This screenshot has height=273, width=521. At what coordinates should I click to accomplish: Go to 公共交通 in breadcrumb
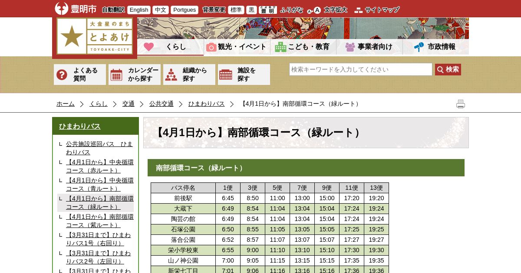pyautogui.click(x=162, y=104)
